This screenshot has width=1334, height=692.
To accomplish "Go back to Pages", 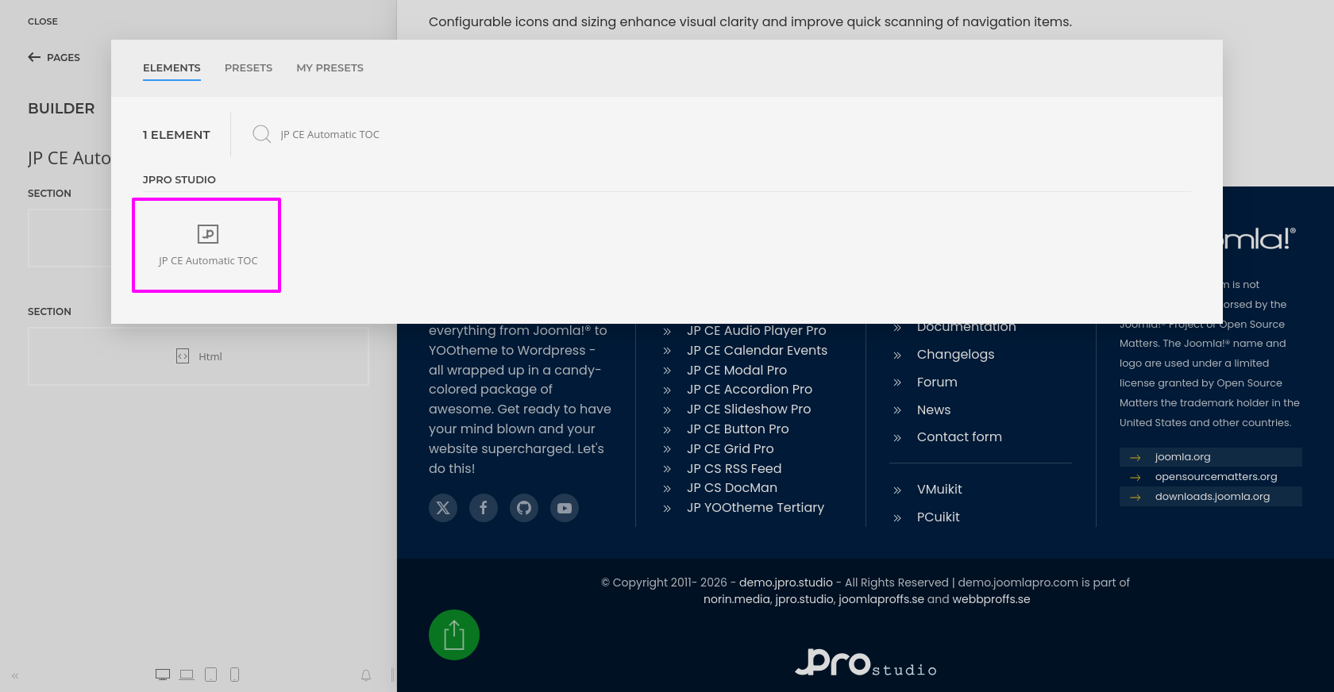I will coord(54,57).
